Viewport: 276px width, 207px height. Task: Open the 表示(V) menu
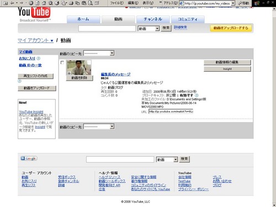148,3
